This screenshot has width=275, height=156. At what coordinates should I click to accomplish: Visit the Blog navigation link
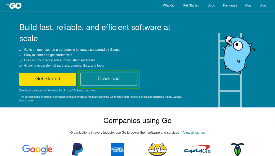[x=263, y=5]
